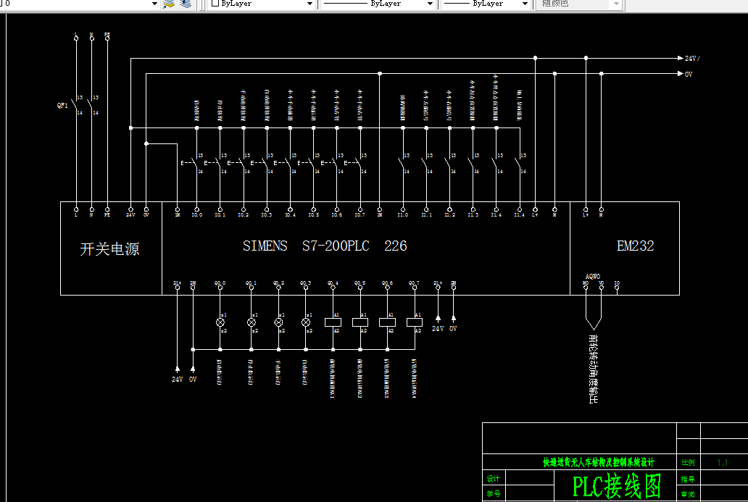
Task: Click the PE terminal label on 开关电源
Action: click(107, 215)
